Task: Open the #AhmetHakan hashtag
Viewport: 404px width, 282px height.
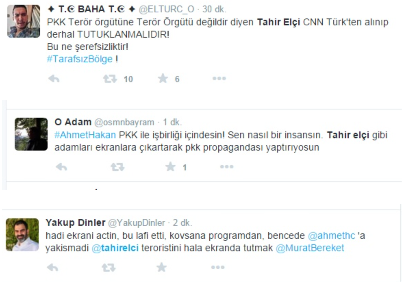Action: click(85, 135)
